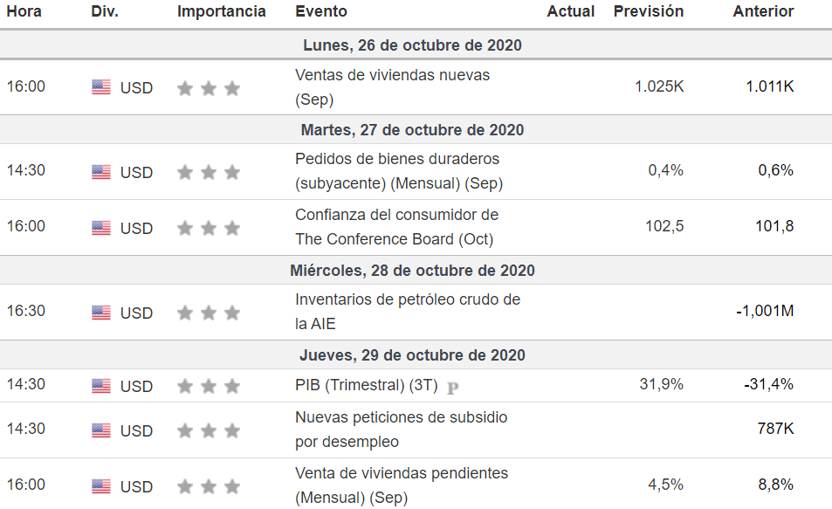Open Venta de viviendas pendientes event
832x509 pixels.
(402, 473)
